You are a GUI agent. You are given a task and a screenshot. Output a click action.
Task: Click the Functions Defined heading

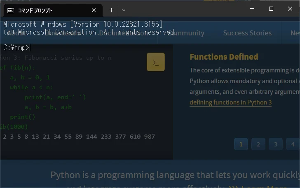(224, 57)
